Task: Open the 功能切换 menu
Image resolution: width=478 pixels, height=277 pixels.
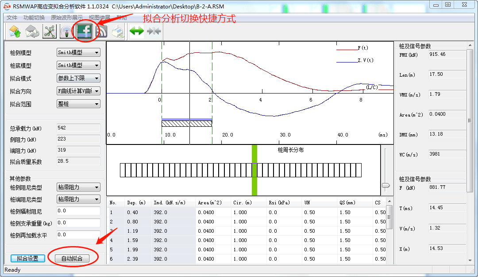Action: point(34,17)
